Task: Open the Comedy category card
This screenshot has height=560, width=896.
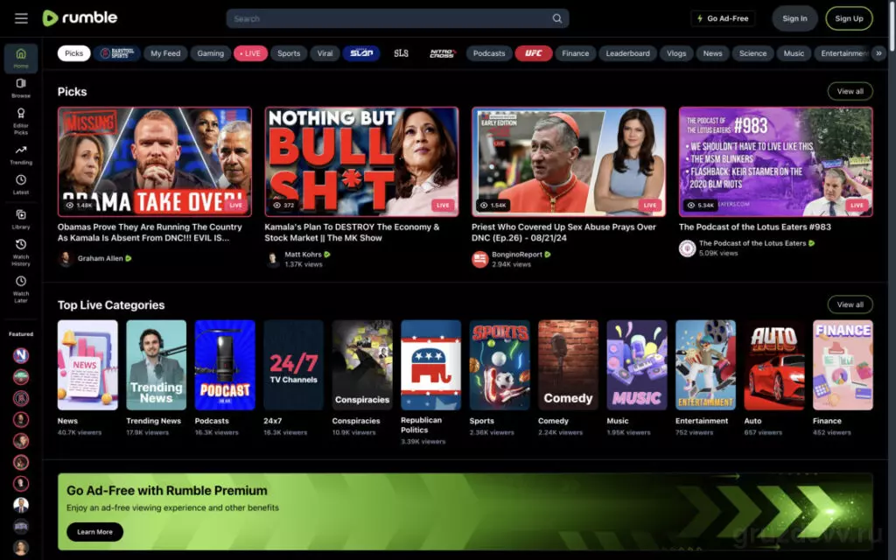Action: click(x=568, y=365)
